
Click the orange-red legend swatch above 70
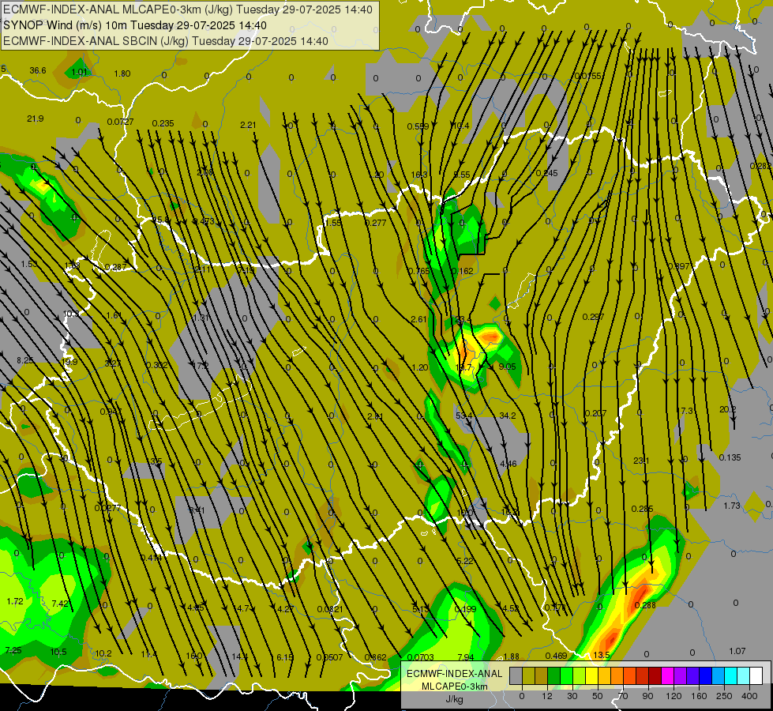point(629,676)
